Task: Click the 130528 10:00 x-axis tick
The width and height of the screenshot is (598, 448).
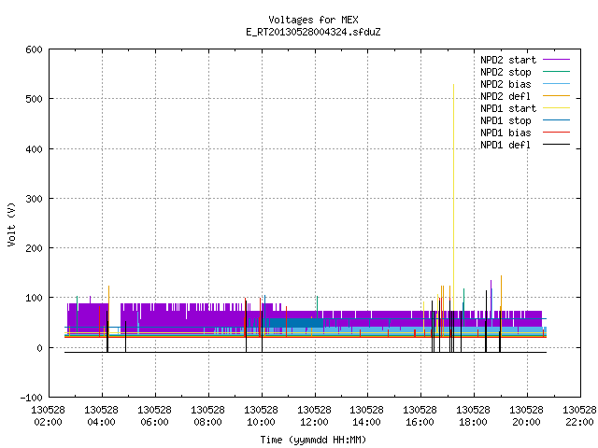Action: pyautogui.click(x=262, y=416)
